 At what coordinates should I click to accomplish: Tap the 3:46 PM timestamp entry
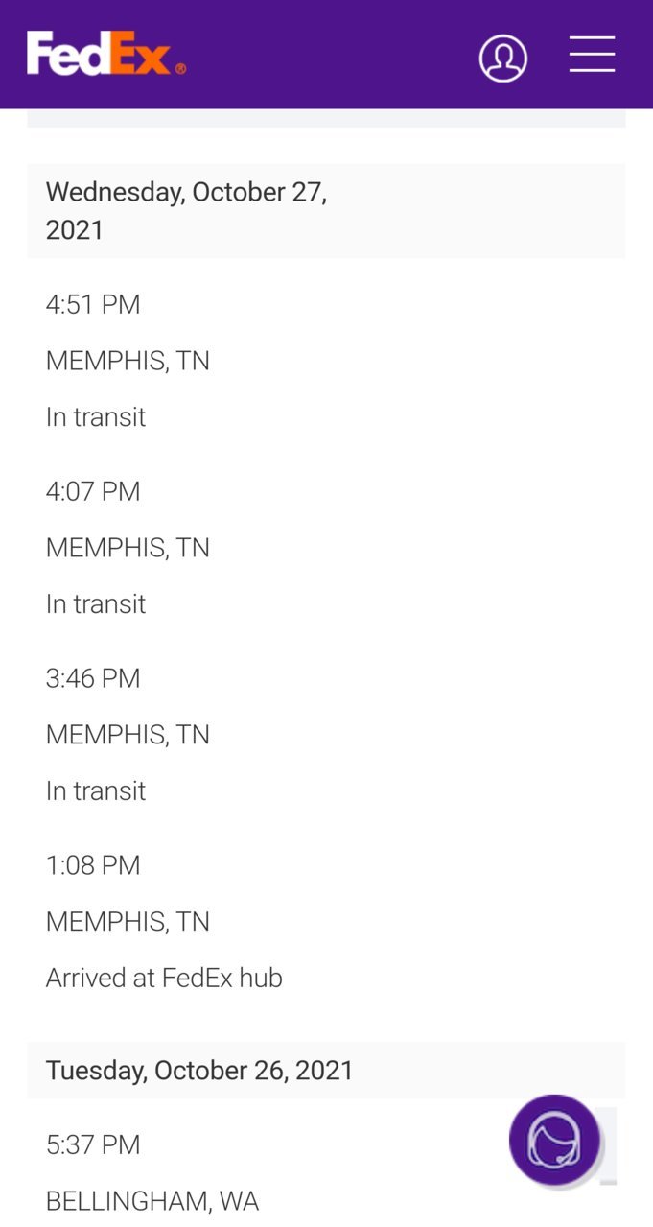click(93, 678)
